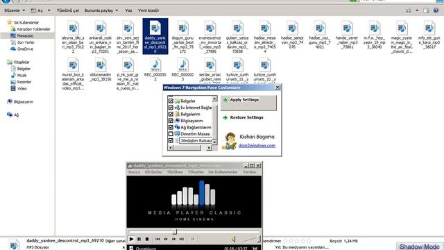This screenshot has height=250, width=444.
Task: Click the fast-forward button in player
Action: pos(173,239)
